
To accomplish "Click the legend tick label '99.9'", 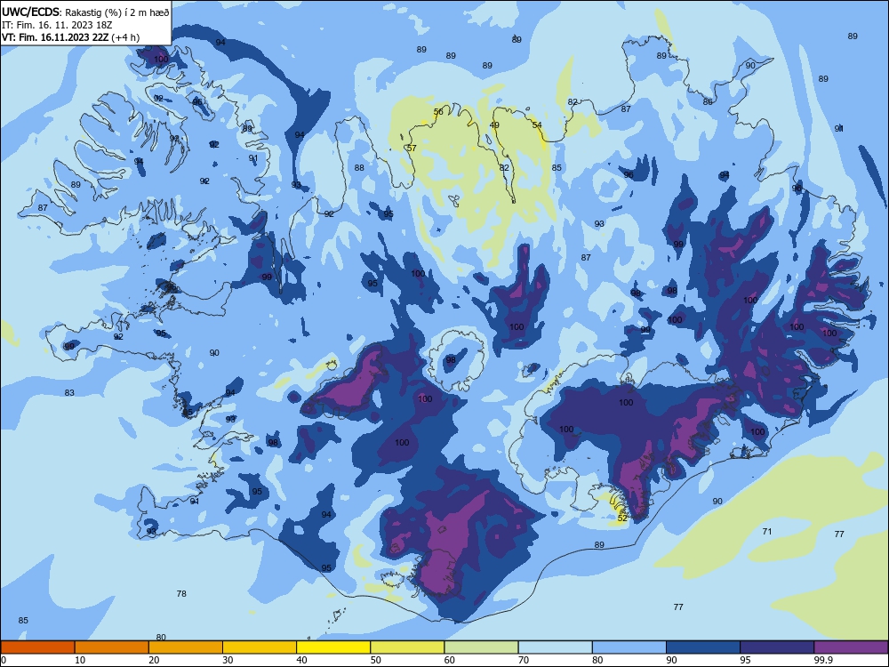I will [x=822, y=660].
